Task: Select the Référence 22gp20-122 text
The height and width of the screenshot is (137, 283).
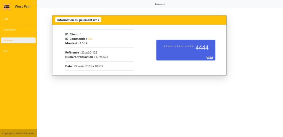Action: (81, 52)
